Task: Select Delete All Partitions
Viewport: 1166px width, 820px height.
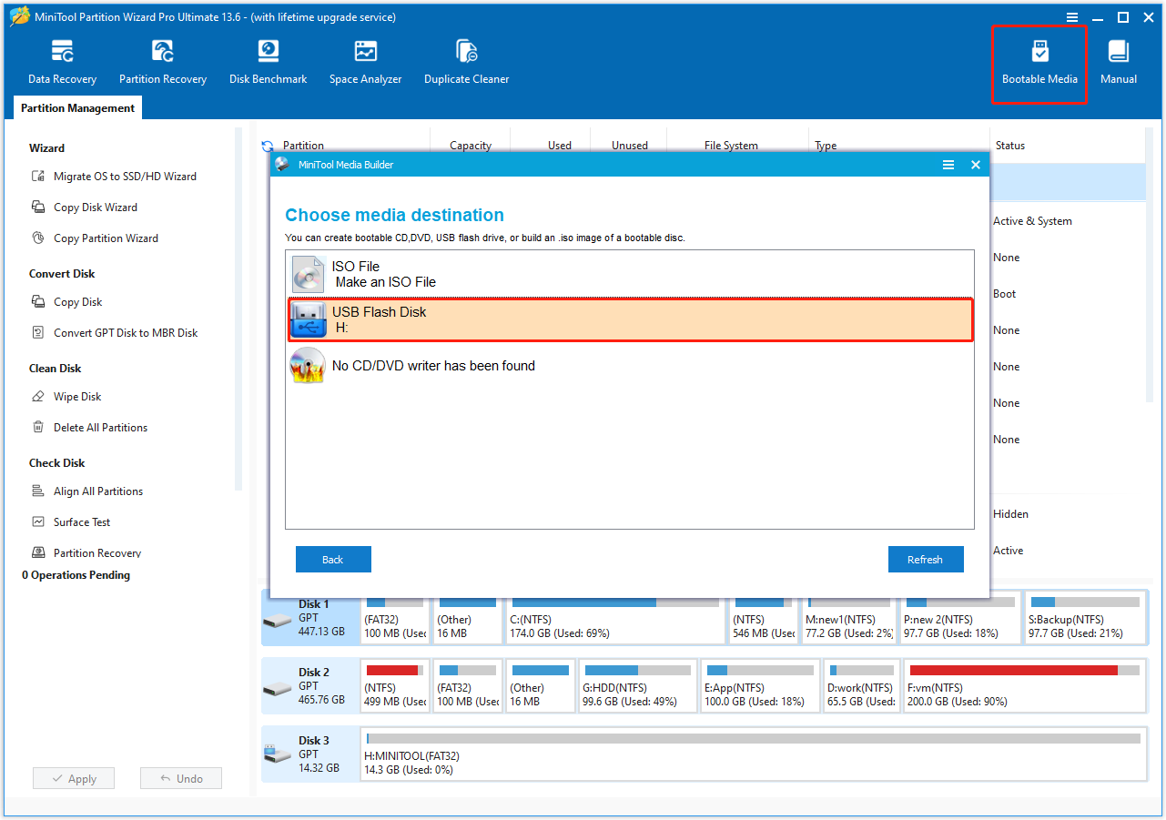Action: click(x=88, y=428)
